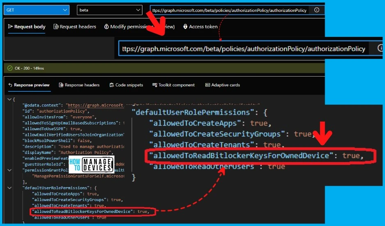385x226 pixels.
Task: Open the Adaptive cards tab
Action: click(223, 85)
